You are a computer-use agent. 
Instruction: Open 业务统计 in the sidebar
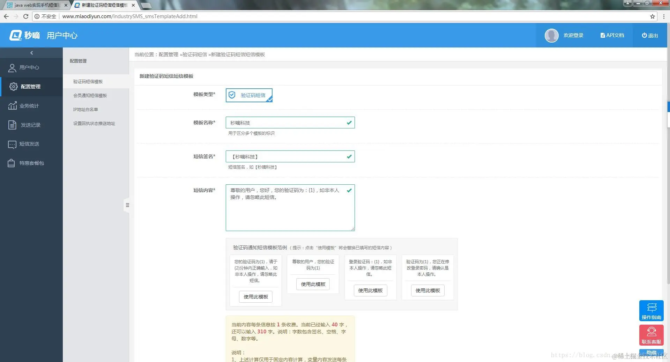(x=31, y=106)
